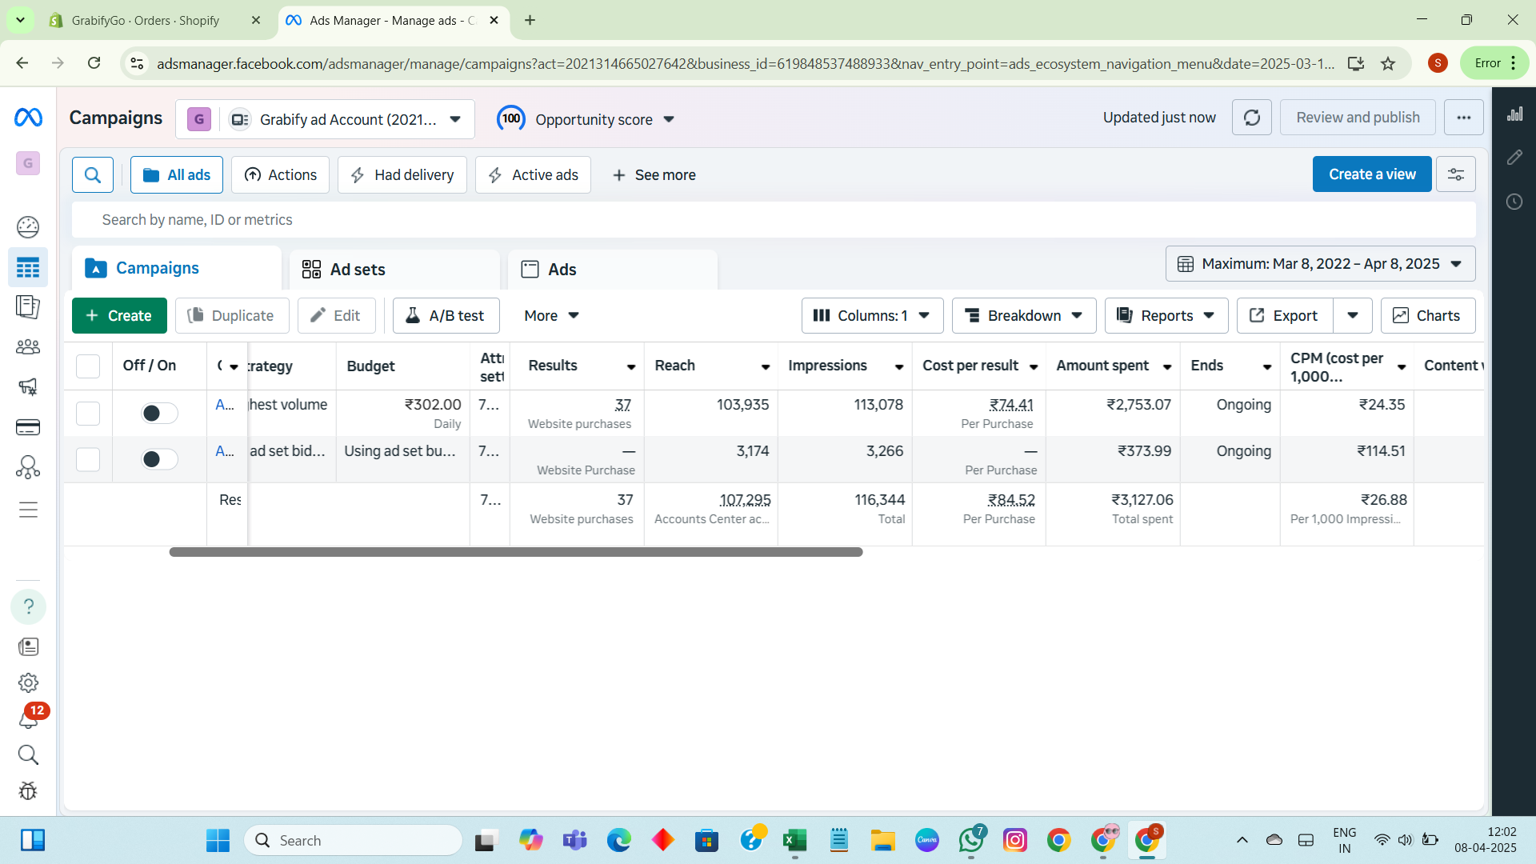Open the date range Maximum dropdown

click(1320, 264)
